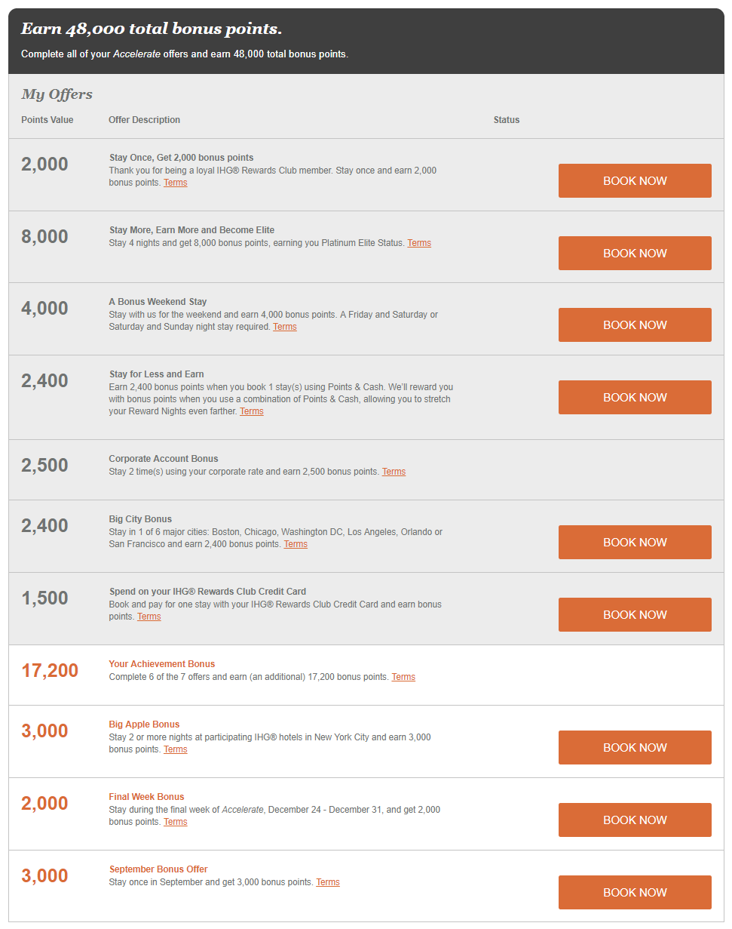View Terms of Final Week Bonus
This screenshot has width=732, height=929.
coord(176,822)
